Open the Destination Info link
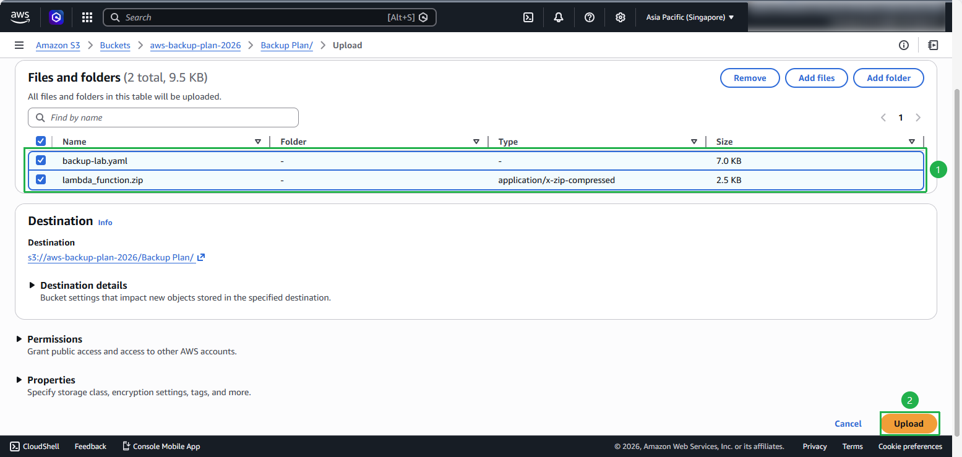 [x=105, y=222]
